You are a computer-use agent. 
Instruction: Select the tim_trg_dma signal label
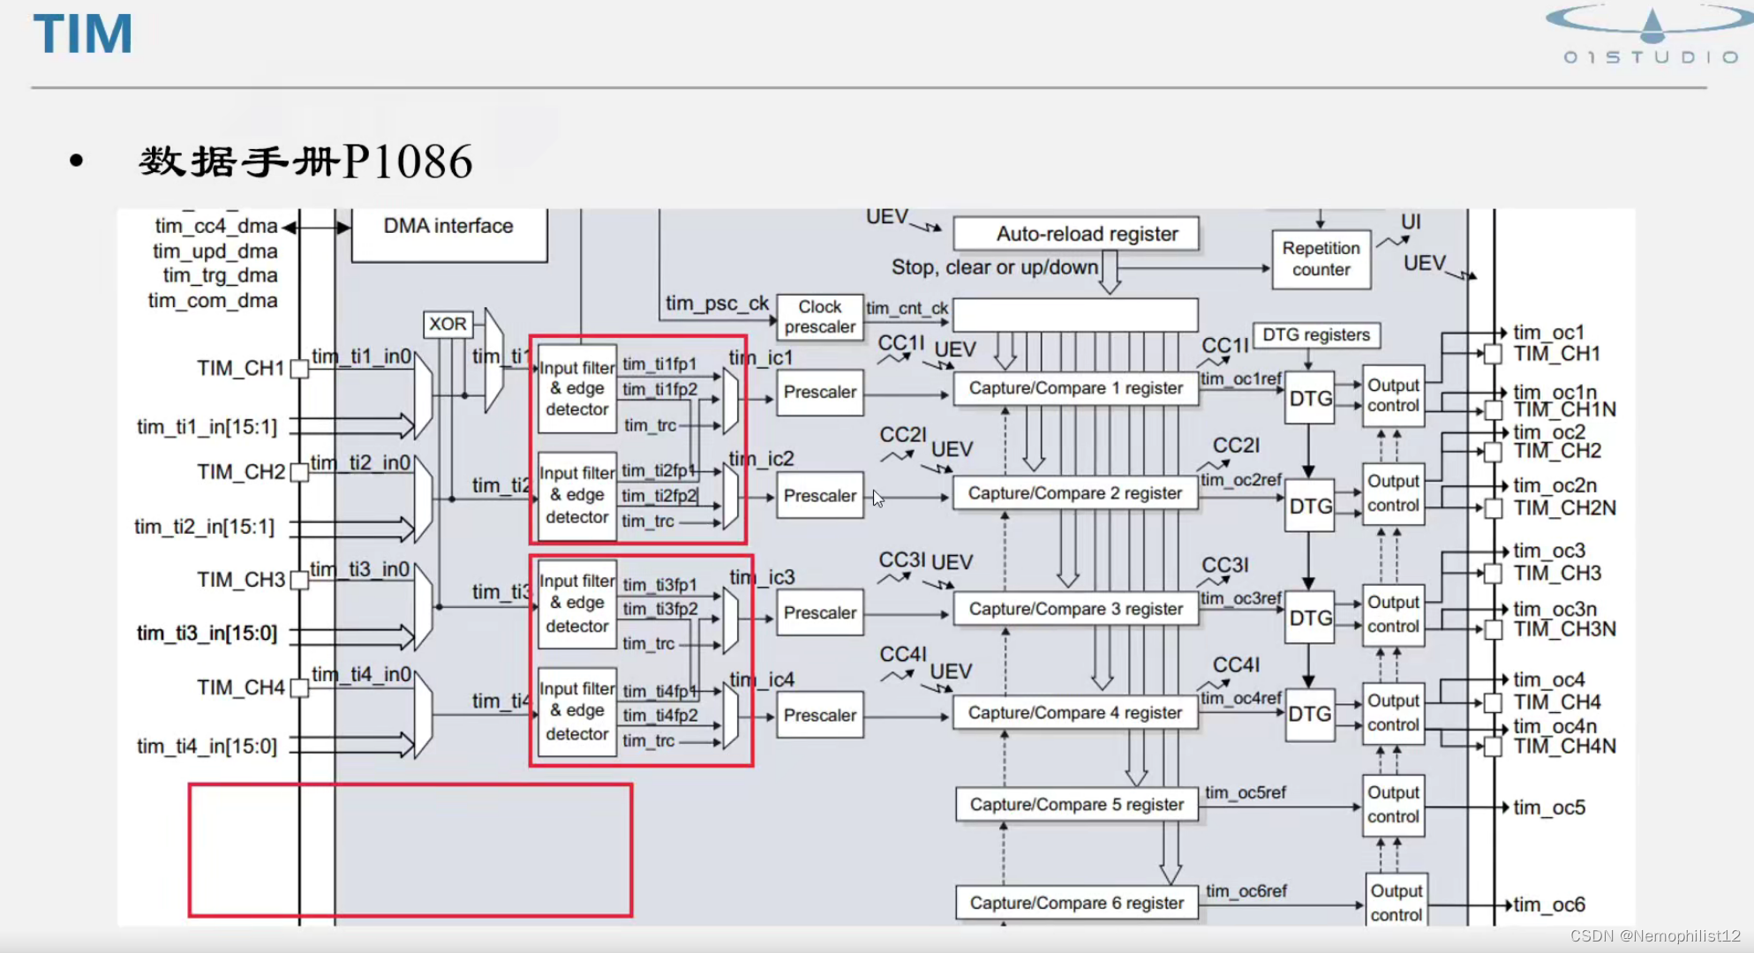[220, 275]
